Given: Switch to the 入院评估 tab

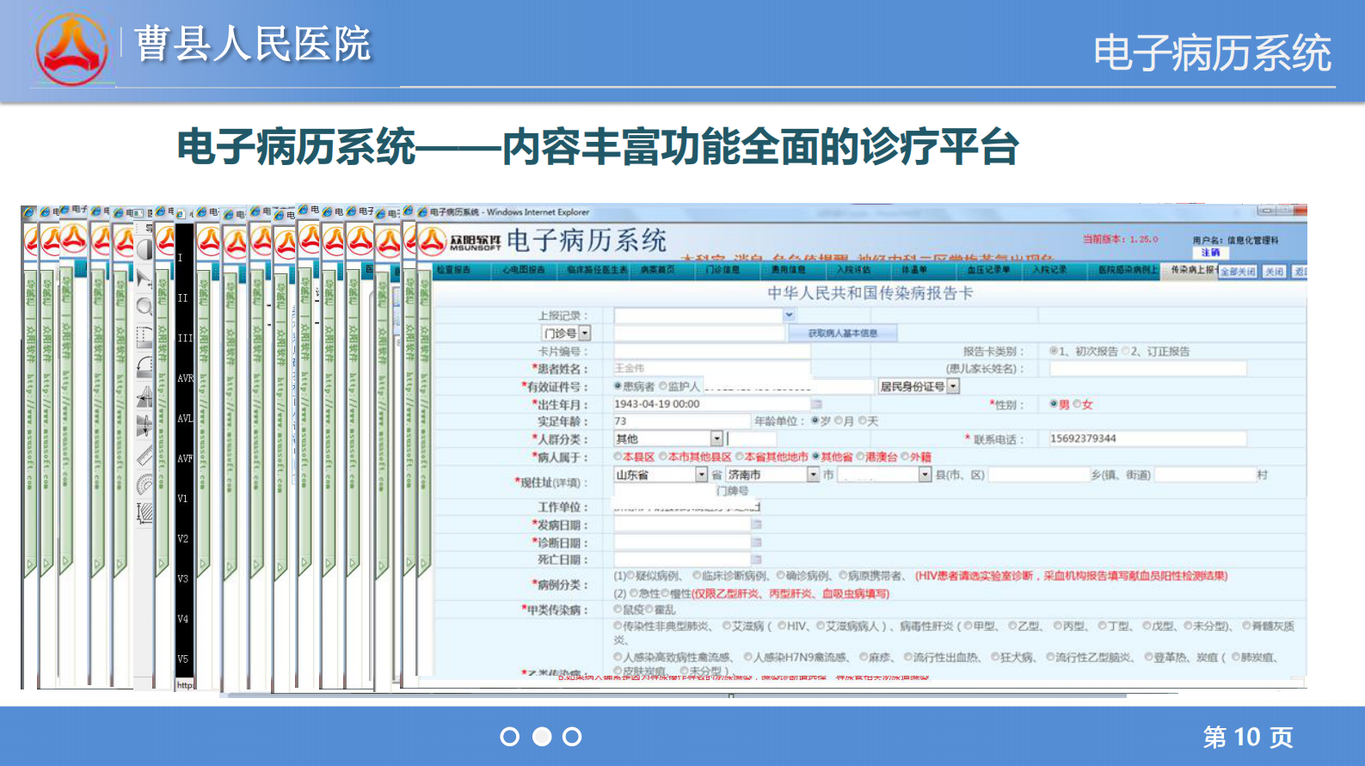Looking at the screenshot, I should [854, 270].
